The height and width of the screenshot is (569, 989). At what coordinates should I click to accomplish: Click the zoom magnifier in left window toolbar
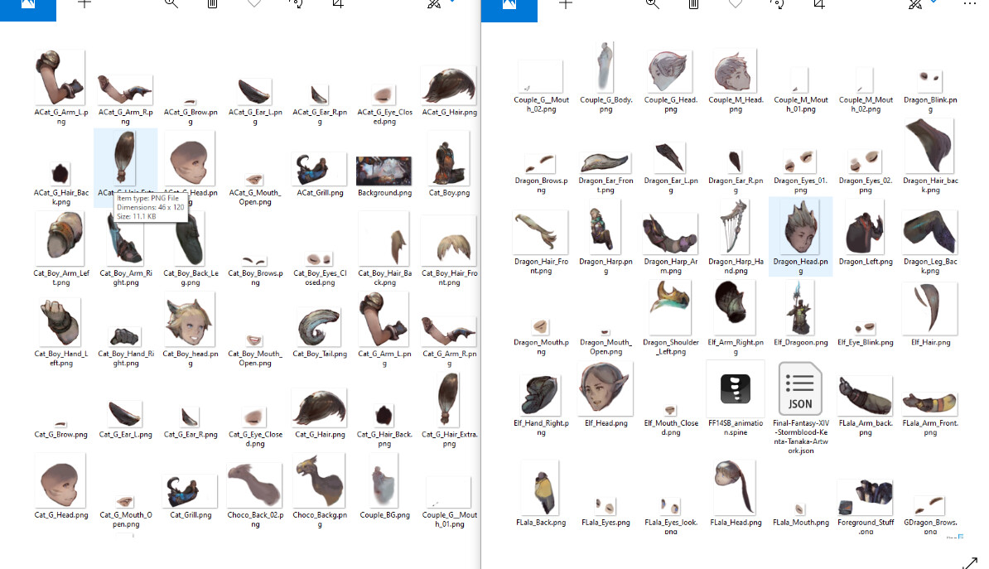(x=171, y=4)
